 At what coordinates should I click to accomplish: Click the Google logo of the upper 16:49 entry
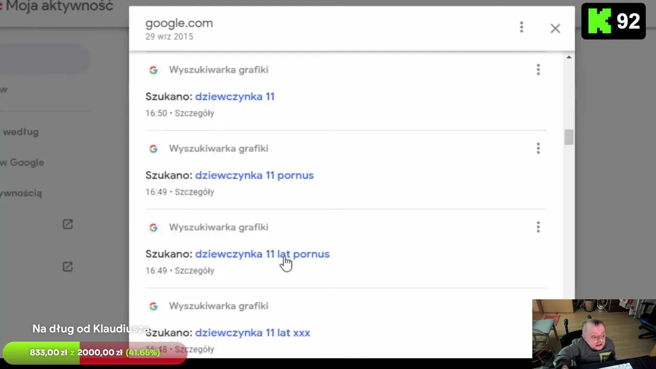(x=153, y=149)
